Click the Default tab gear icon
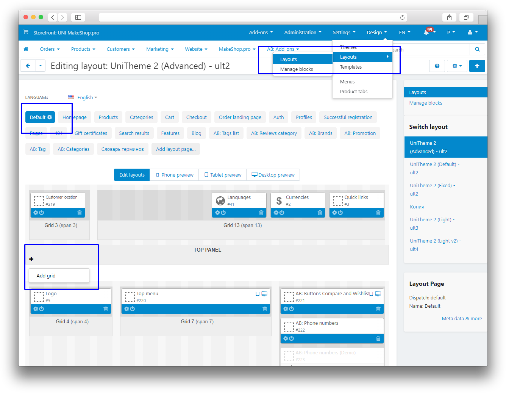 [50, 117]
